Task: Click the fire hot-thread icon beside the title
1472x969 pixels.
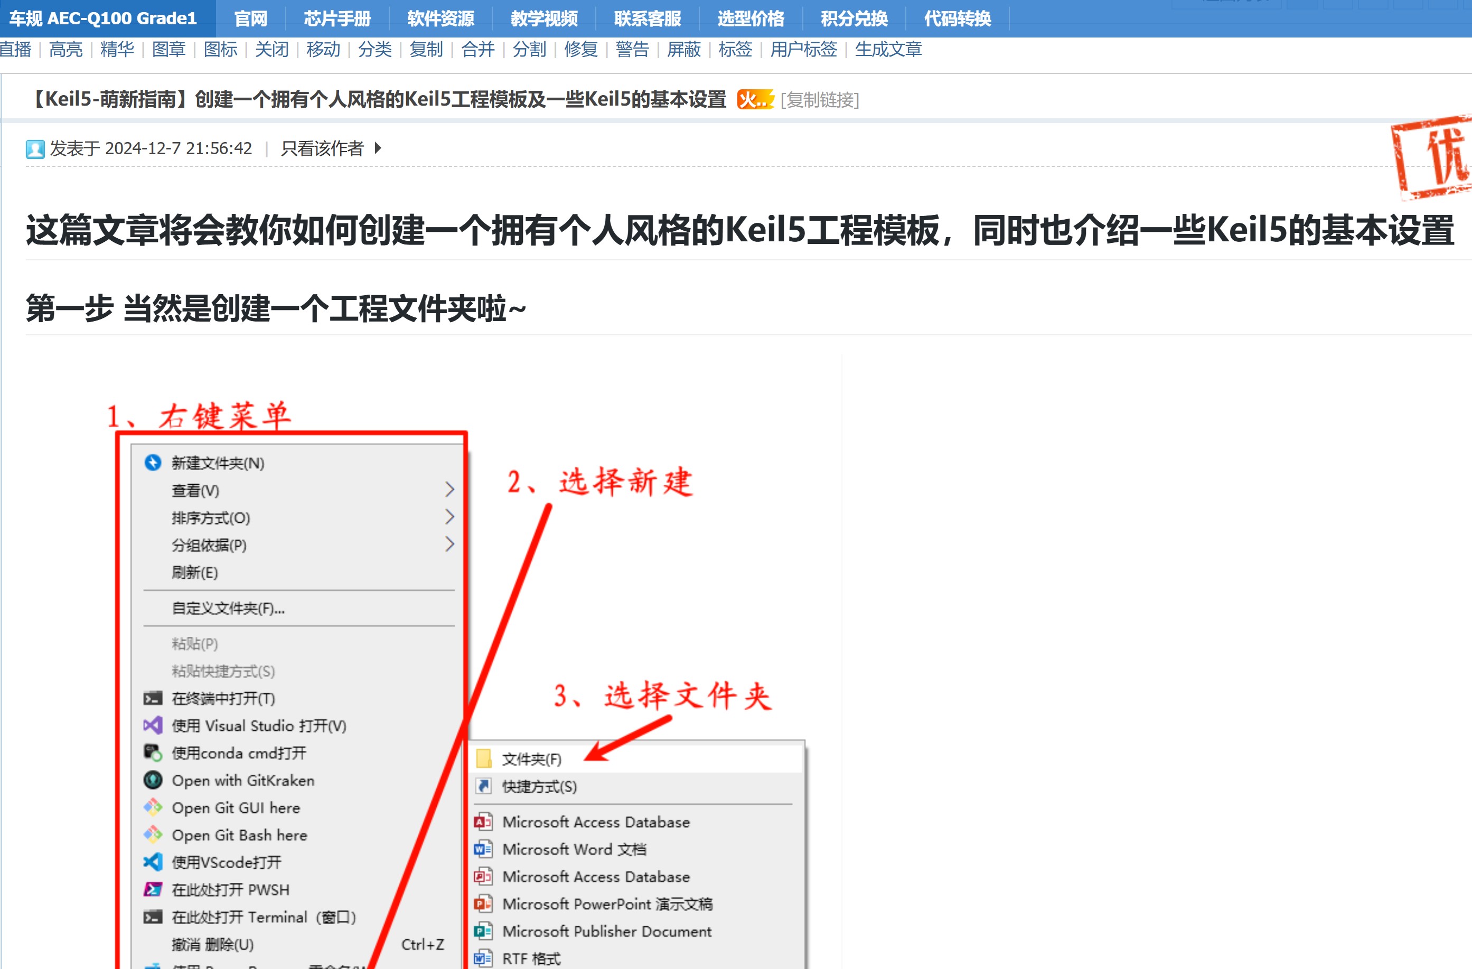Action: pyautogui.click(x=755, y=99)
